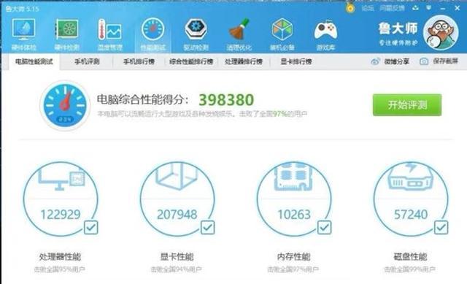This screenshot has width=467, height=284.
Task: Switch to the 手机评测 tab
Action: tap(87, 61)
